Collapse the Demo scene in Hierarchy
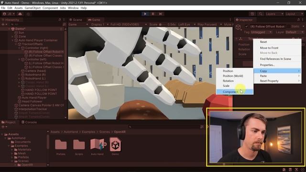Image resolution: width=306 pixels, height=172 pixels. 9,29
